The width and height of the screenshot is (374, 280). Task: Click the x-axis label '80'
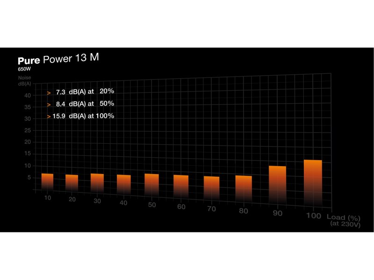[x=244, y=211]
